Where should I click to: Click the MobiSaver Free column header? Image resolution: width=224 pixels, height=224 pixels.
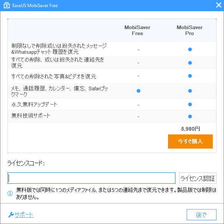[x=137, y=30]
